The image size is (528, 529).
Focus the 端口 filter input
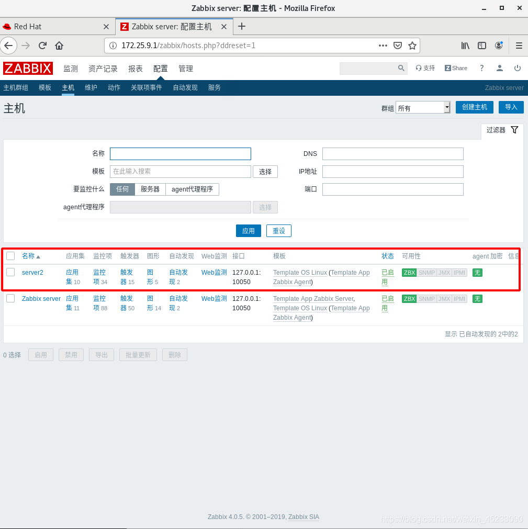tap(392, 189)
